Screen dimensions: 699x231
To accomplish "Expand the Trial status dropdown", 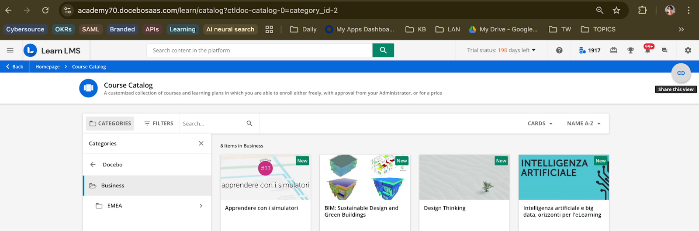I will tap(501, 50).
